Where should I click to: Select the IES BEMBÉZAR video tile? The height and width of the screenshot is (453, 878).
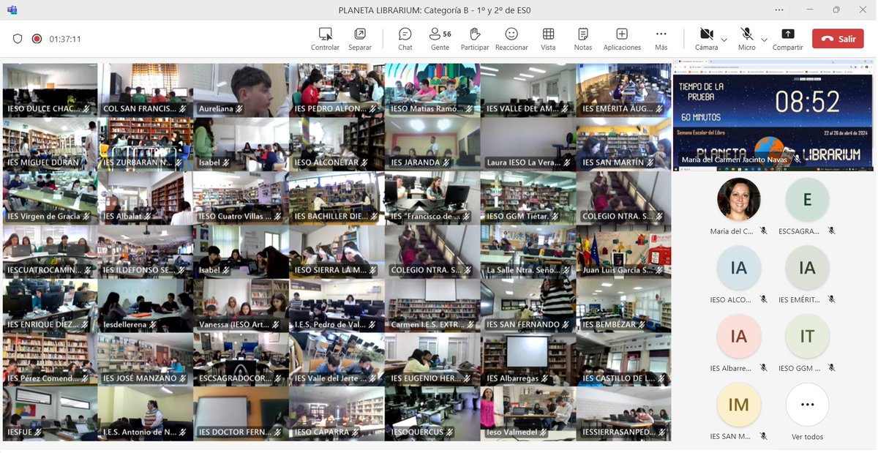pos(623,306)
